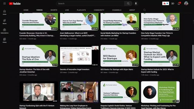Image resolution: width=194 pixels, height=109 pixels.
Task: Open the account avatar menu
Action: click(186, 4)
